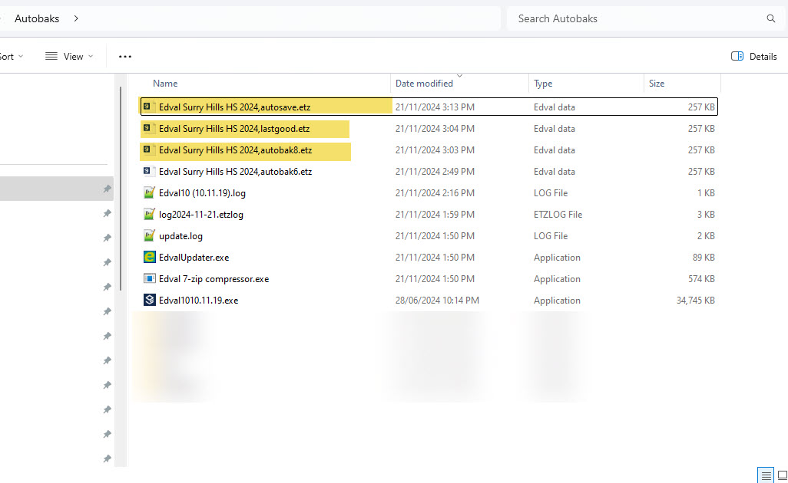Click the Edval 7-zip compressor.exe icon

click(149, 279)
